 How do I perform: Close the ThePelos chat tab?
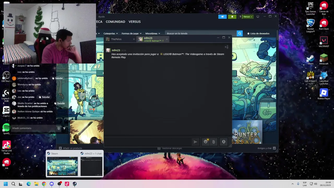pos(134,39)
